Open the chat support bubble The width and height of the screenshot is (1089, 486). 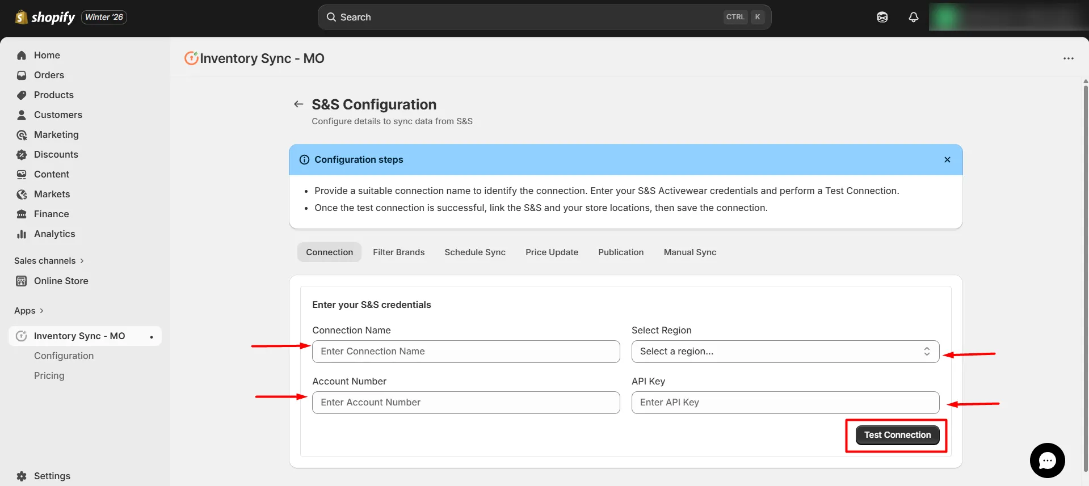(1047, 460)
